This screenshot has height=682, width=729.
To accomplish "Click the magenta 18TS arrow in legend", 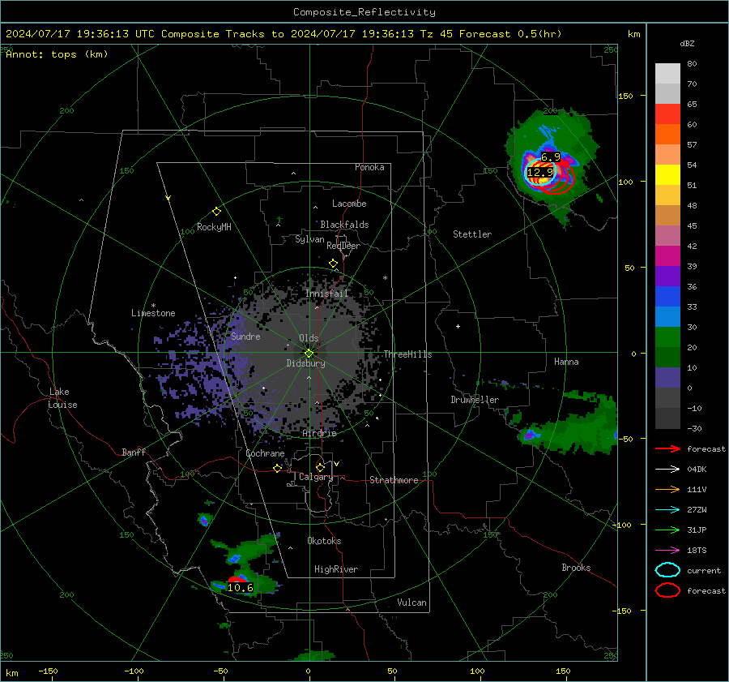I will coord(667,551).
